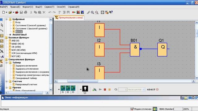Viewport: 198px width, 111px height.
Task: Click the change LOGO mode green arrow icon
Action: click(x=74, y=12)
